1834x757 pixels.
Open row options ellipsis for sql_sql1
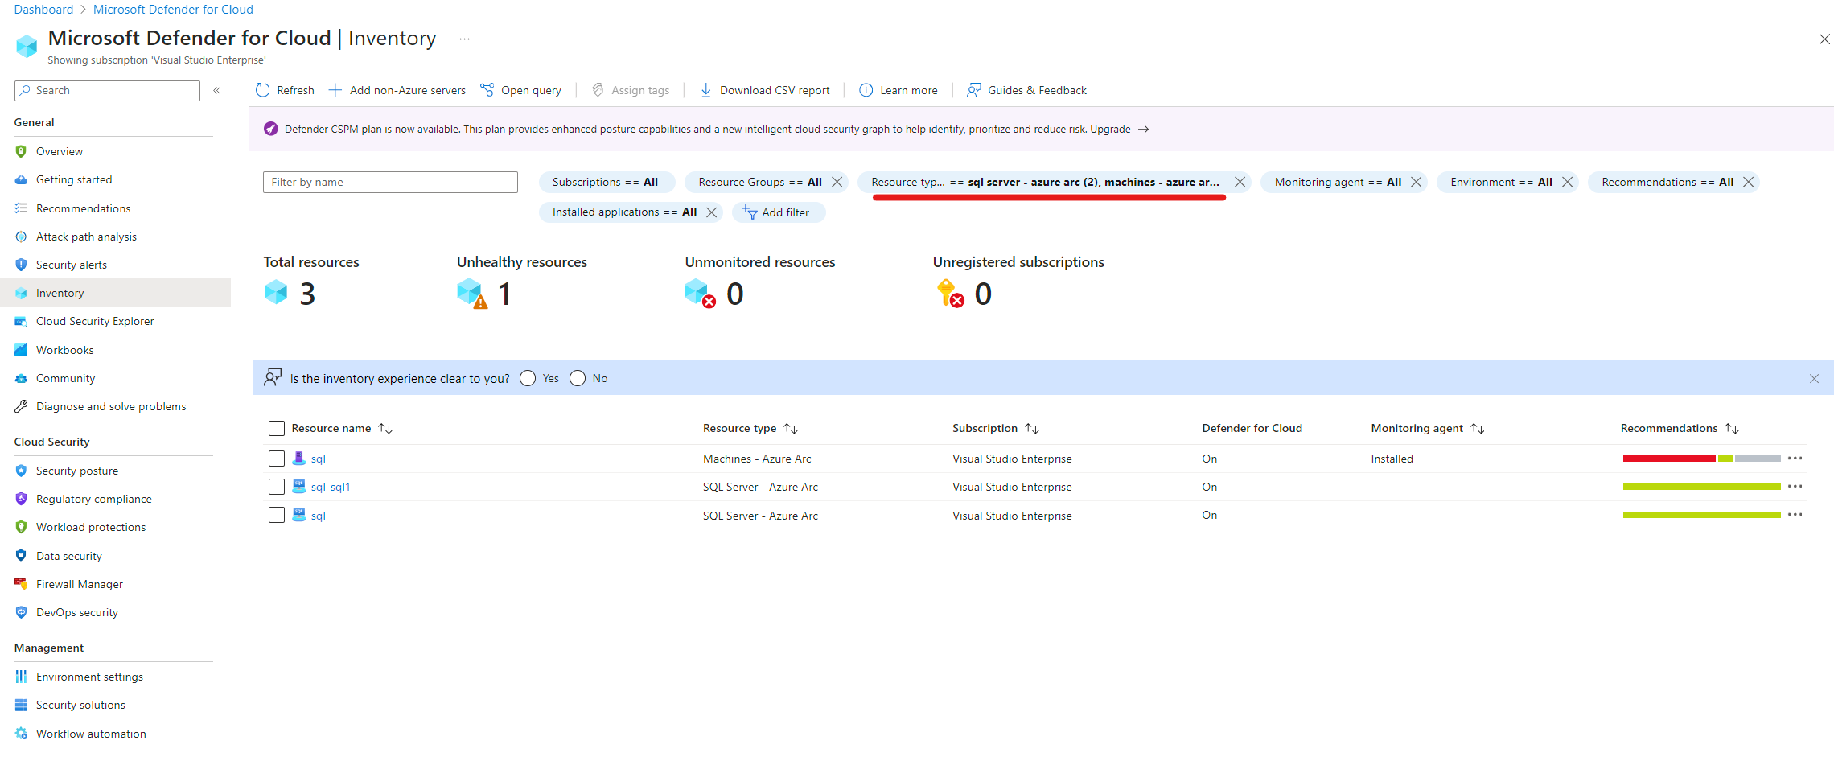(1795, 487)
